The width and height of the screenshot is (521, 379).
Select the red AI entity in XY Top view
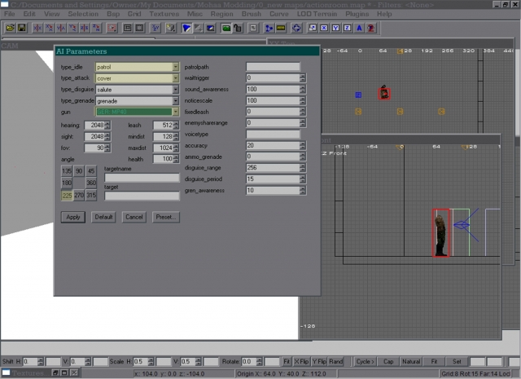[384, 93]
